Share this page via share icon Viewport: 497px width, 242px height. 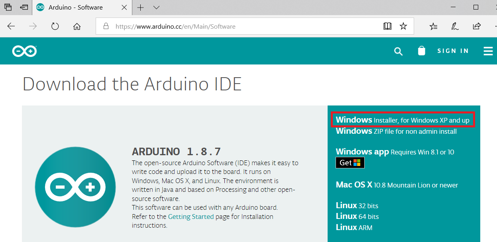476,26
